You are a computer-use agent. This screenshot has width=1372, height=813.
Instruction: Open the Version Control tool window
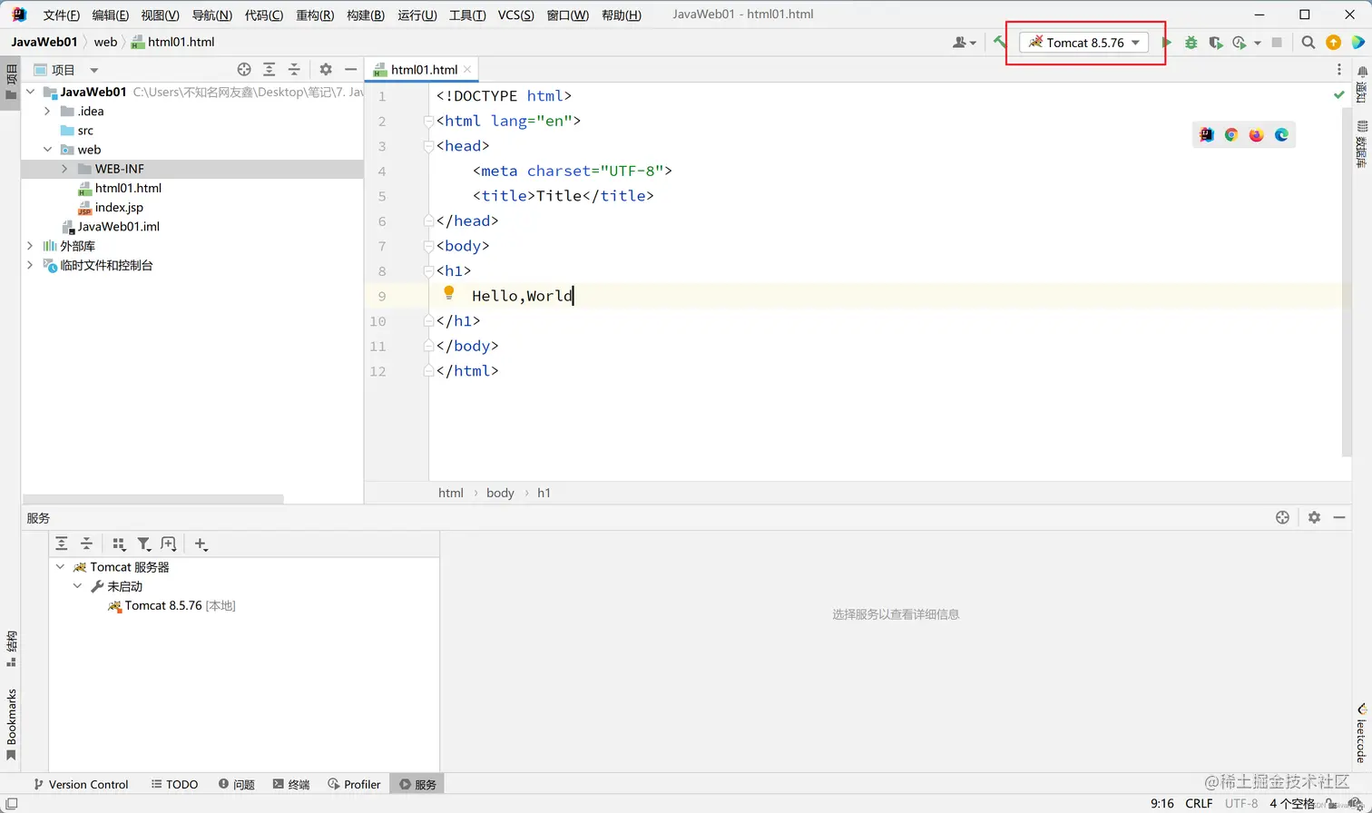pos(81,784)
